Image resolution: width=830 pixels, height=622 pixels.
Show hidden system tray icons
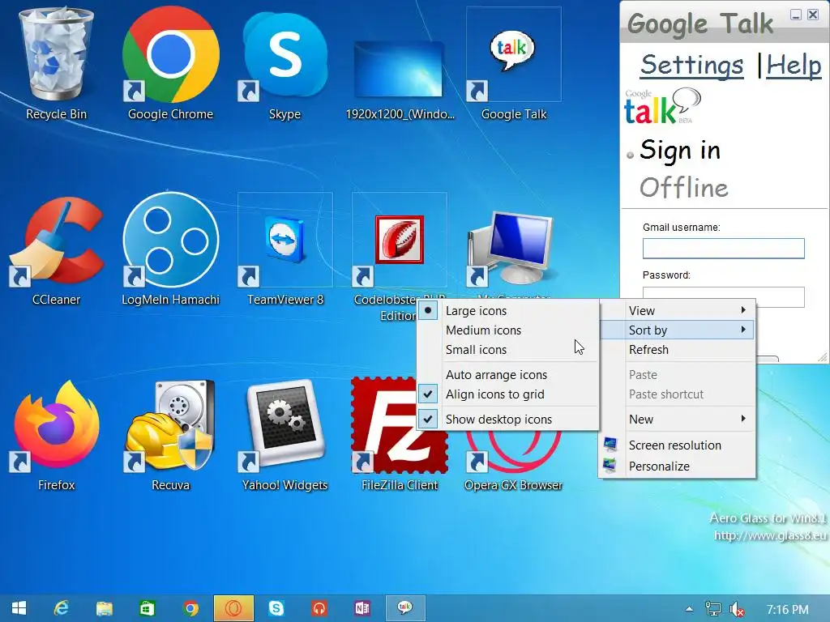tap(689, 609)
